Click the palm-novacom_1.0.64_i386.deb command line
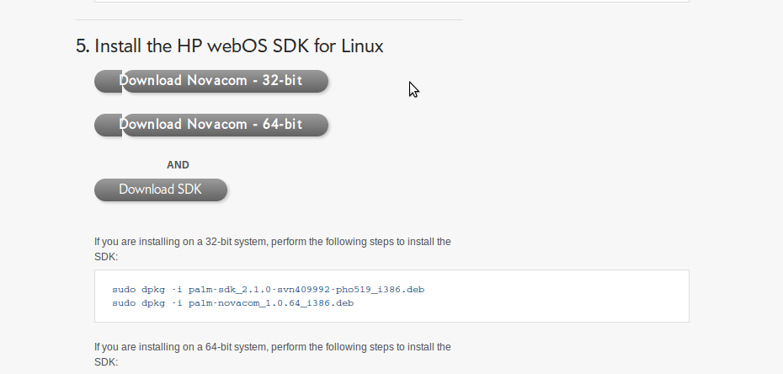 coord(232,303)
